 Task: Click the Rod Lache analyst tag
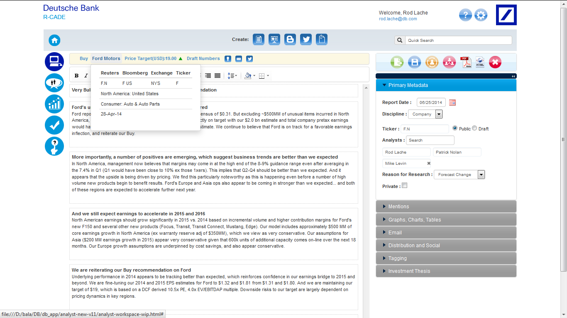coord(406,152)
